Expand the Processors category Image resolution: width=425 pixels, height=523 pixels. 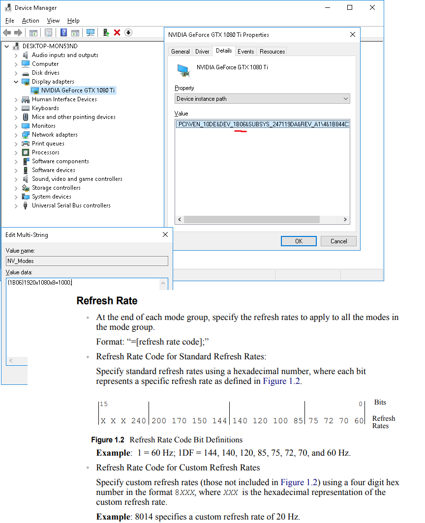click(16, 153)
